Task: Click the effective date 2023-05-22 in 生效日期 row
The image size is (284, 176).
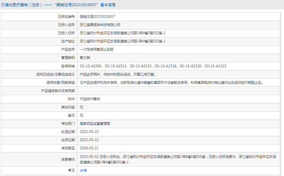Action: tap(89, 140)
